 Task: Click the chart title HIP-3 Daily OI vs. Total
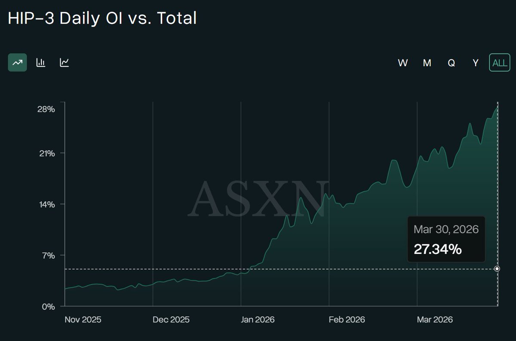[102, 18]
